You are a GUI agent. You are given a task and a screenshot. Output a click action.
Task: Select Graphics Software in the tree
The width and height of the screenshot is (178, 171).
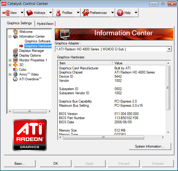[x=38, y=41]
